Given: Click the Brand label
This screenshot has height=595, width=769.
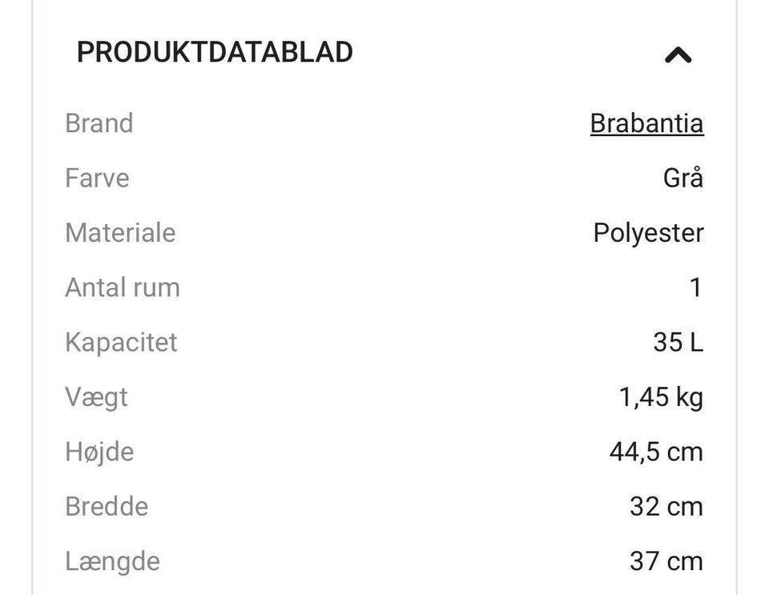Looking at the screenshot, I should 99,123.
